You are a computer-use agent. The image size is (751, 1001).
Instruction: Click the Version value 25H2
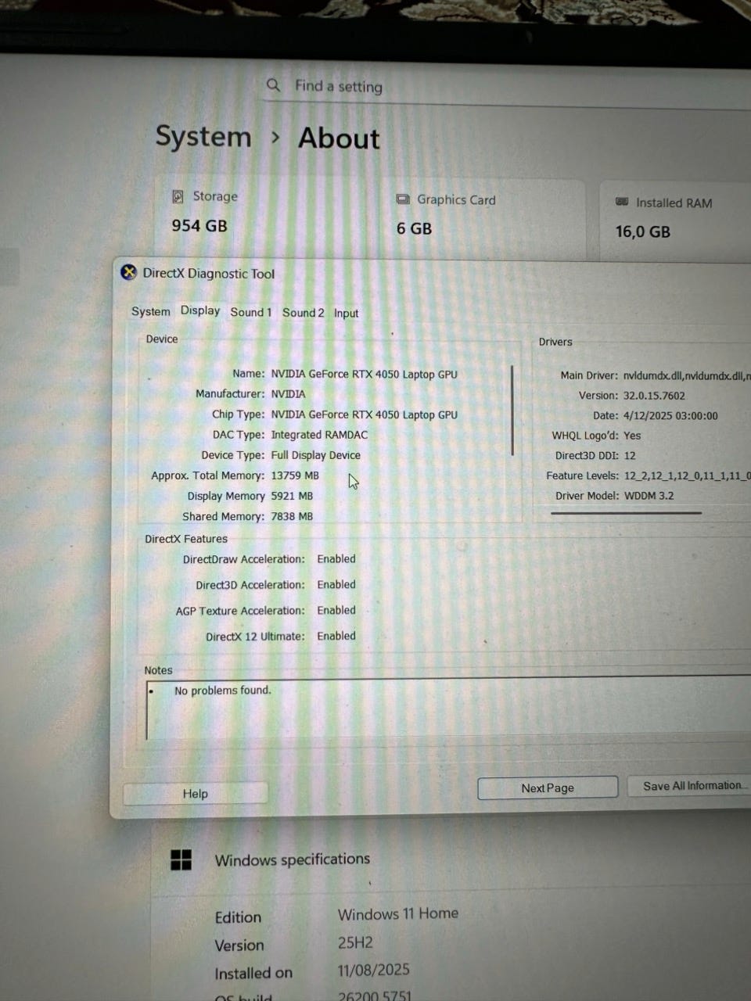click(355, 942)
